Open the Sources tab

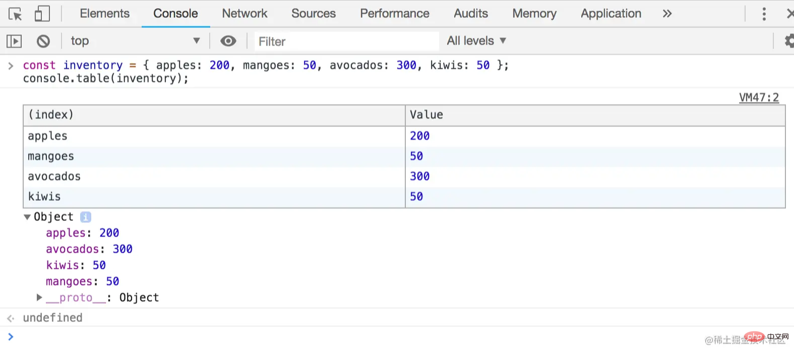[314, 14]
